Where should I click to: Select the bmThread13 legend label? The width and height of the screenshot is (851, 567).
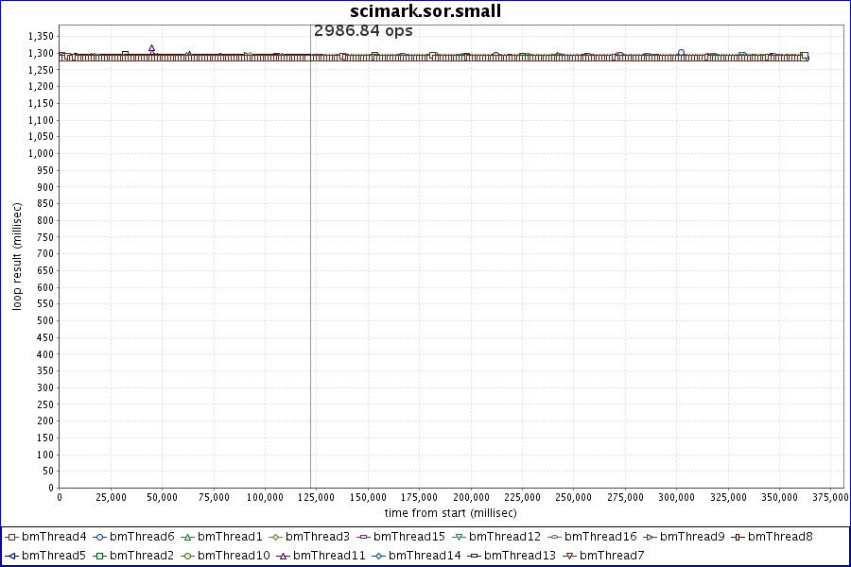coord(520,556)
